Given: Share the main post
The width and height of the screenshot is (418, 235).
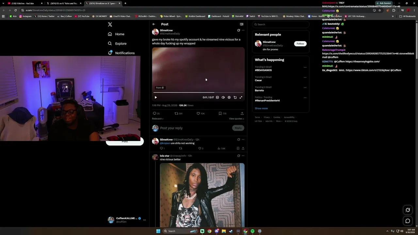Looking at the screenshot, I should pyautogui.click(x=242, y=114).
